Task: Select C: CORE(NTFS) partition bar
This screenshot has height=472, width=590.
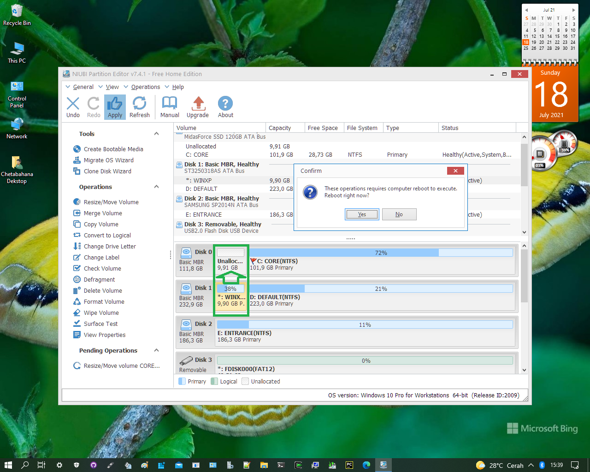Action: pyautogui.click(x=381, y=260)
